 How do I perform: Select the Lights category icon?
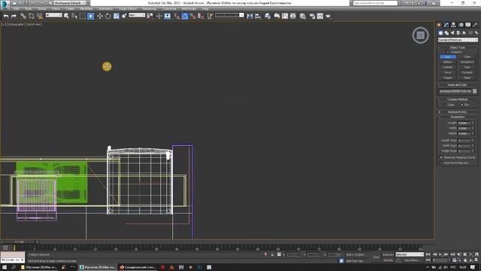click(x=452, y=33)
